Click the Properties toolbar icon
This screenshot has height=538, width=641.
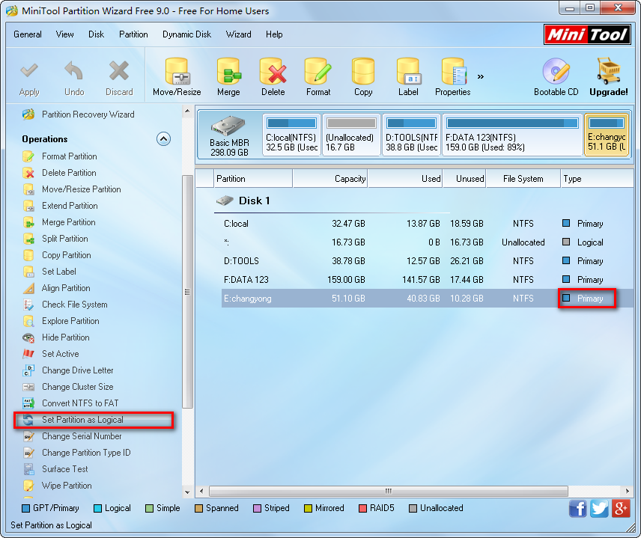[x=453, y=76]
